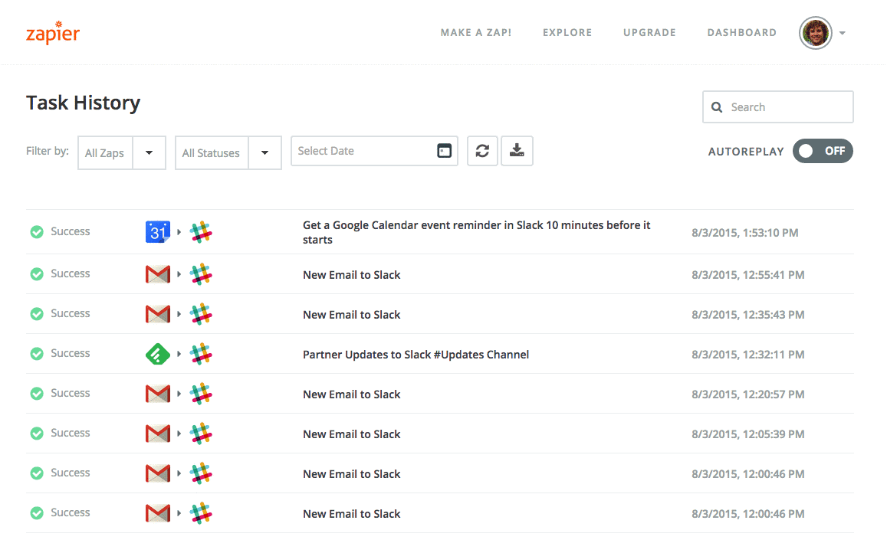Open the All Zaps filter dropdown
The image size is (887, 540).
click(x=122, y=152)
